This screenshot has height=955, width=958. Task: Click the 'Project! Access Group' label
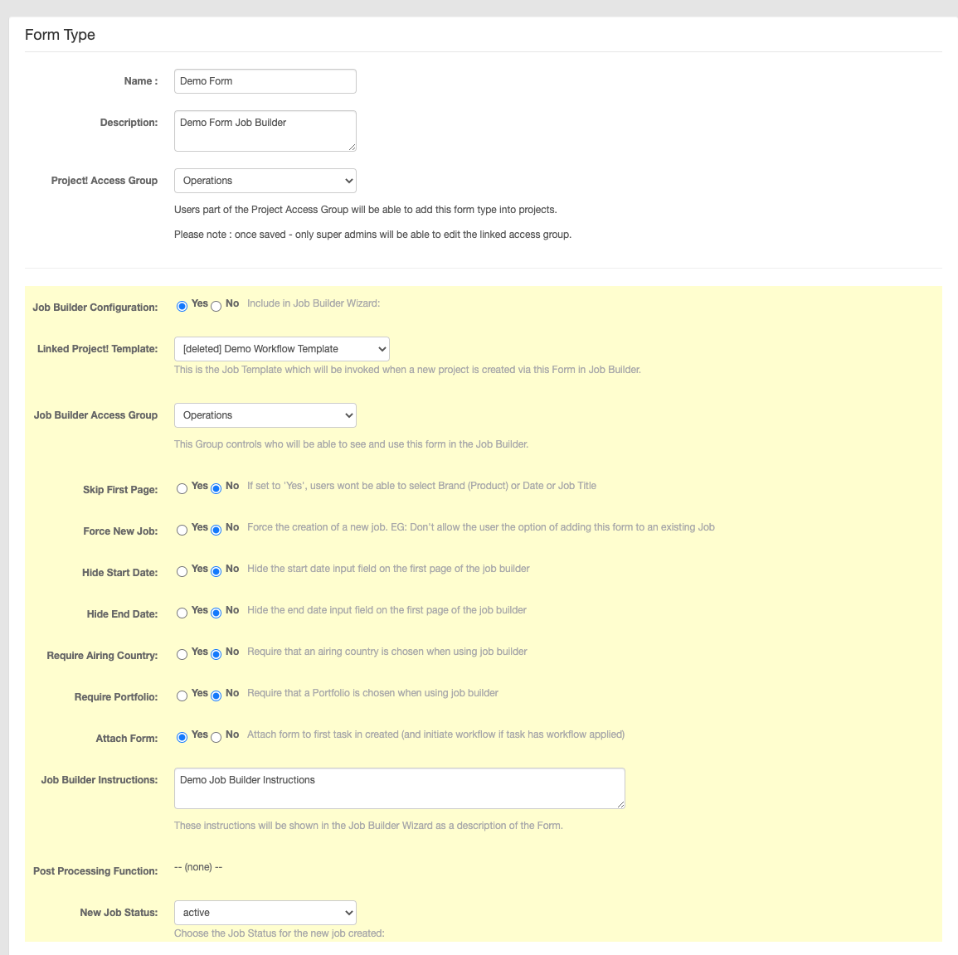coord(105,181)
